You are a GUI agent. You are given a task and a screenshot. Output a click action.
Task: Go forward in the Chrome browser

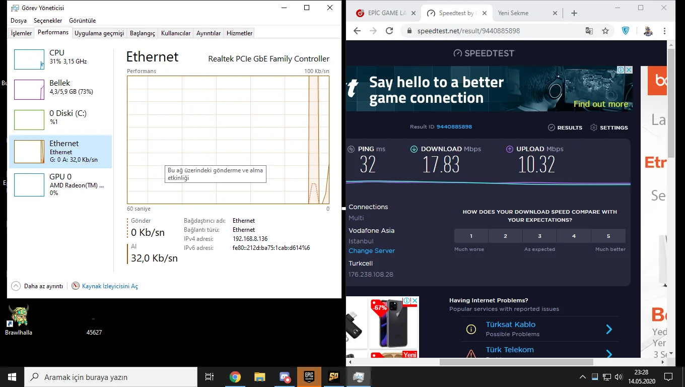pos(373,31)
